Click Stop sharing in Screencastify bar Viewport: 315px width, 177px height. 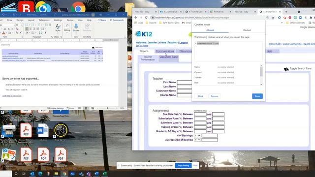point(183,166)
